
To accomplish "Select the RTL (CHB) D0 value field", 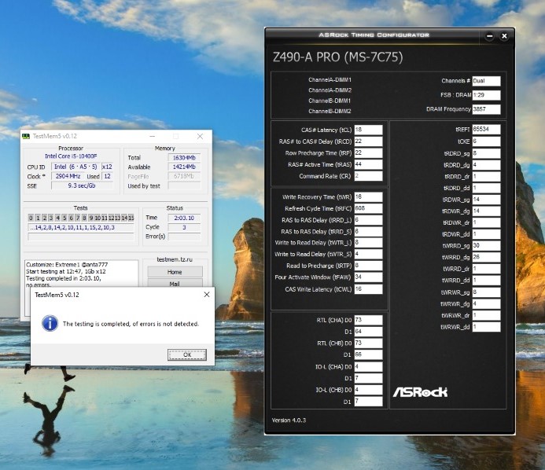I will click(368, 343).
